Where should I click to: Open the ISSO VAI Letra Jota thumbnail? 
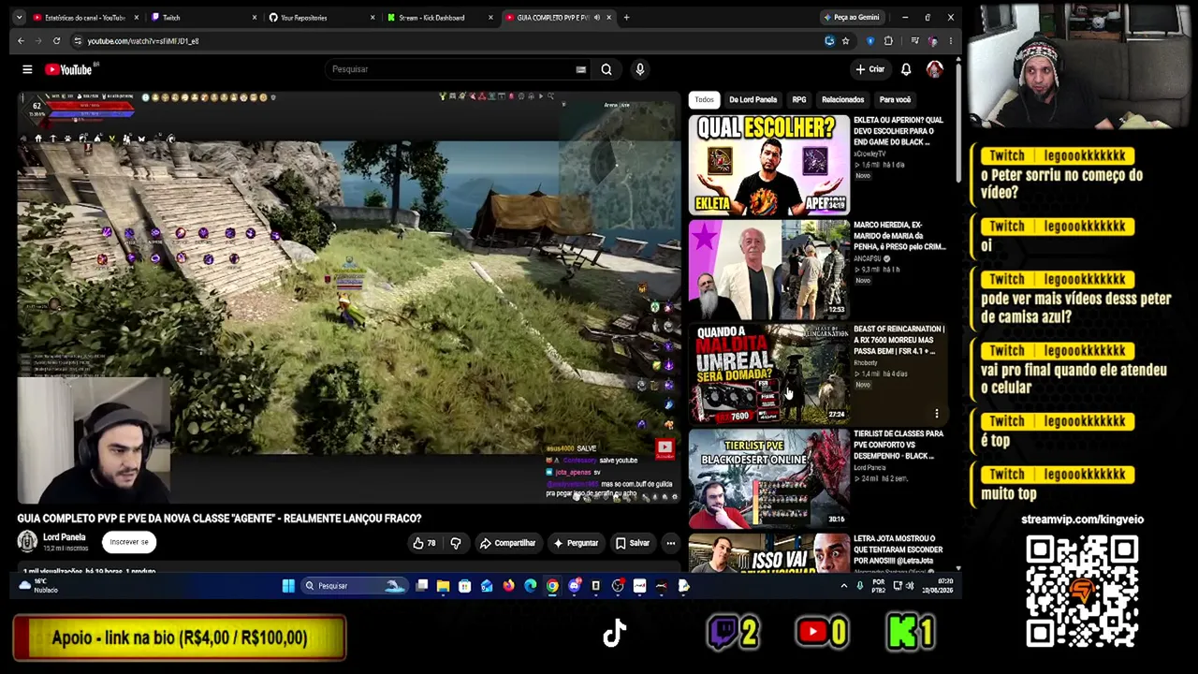tap(769, 553)
